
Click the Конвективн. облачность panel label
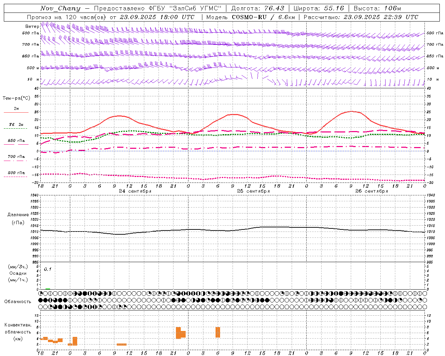(18, 328)
